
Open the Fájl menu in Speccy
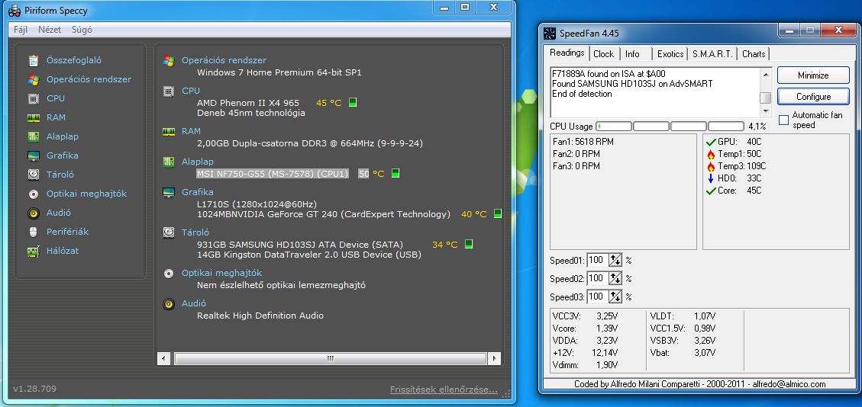[x=21, y=30]
